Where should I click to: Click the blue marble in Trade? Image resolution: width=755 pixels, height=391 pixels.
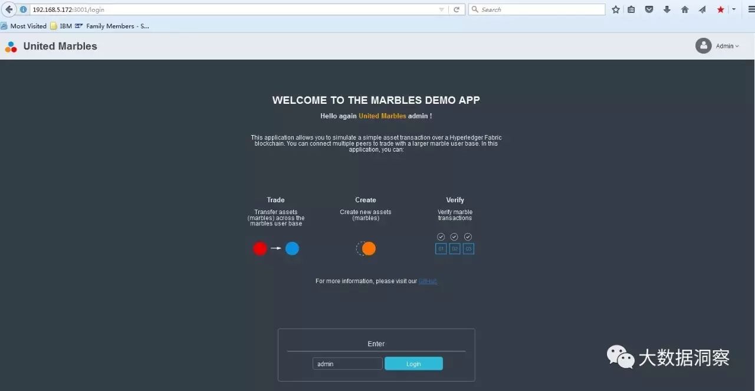point(292,249)
